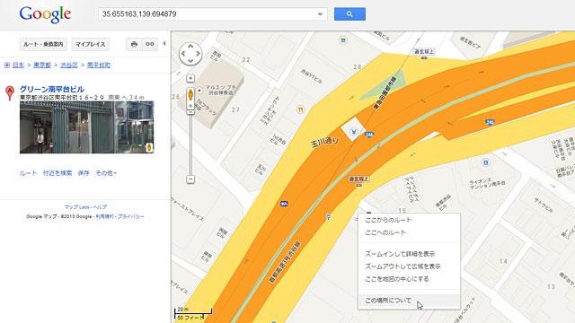Click the 付近を検索 nearby search link
The image size is (575, 323).
(57, 173)
